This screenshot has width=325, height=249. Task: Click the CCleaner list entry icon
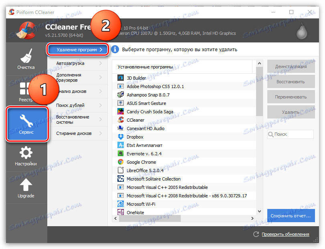(121, 120)
